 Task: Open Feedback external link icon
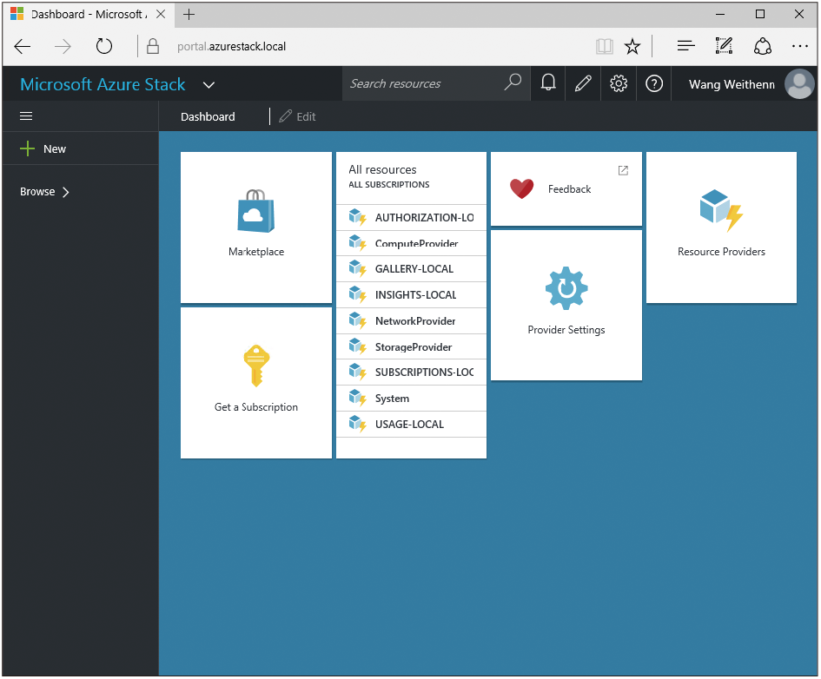tap(623, 170)
